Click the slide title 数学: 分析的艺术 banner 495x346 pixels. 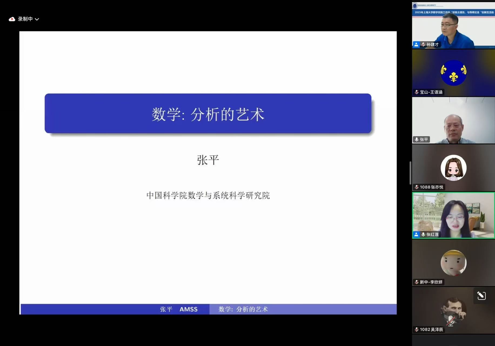(208, 114)
